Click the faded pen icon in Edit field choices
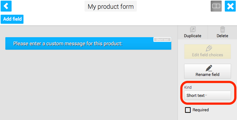This screenshot has height=120, width=237. (209, 49)
